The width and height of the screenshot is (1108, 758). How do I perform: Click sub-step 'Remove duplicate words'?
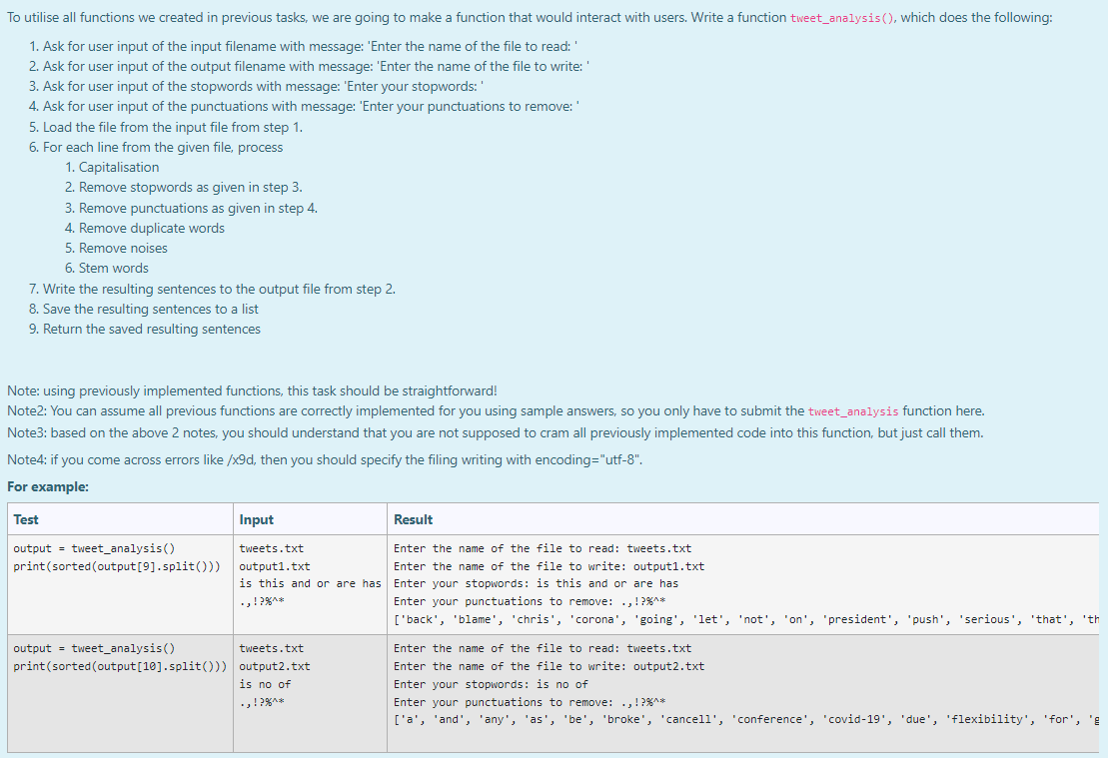point(151,228)
